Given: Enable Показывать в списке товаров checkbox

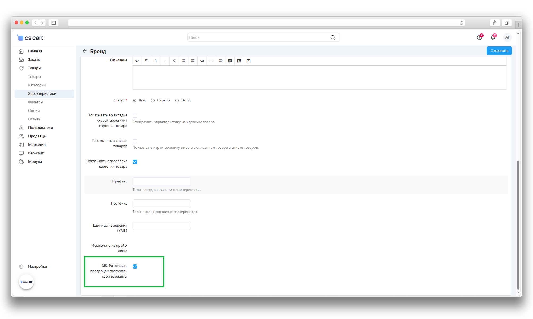Looking at the screenshot, I should tap(135, 141).
